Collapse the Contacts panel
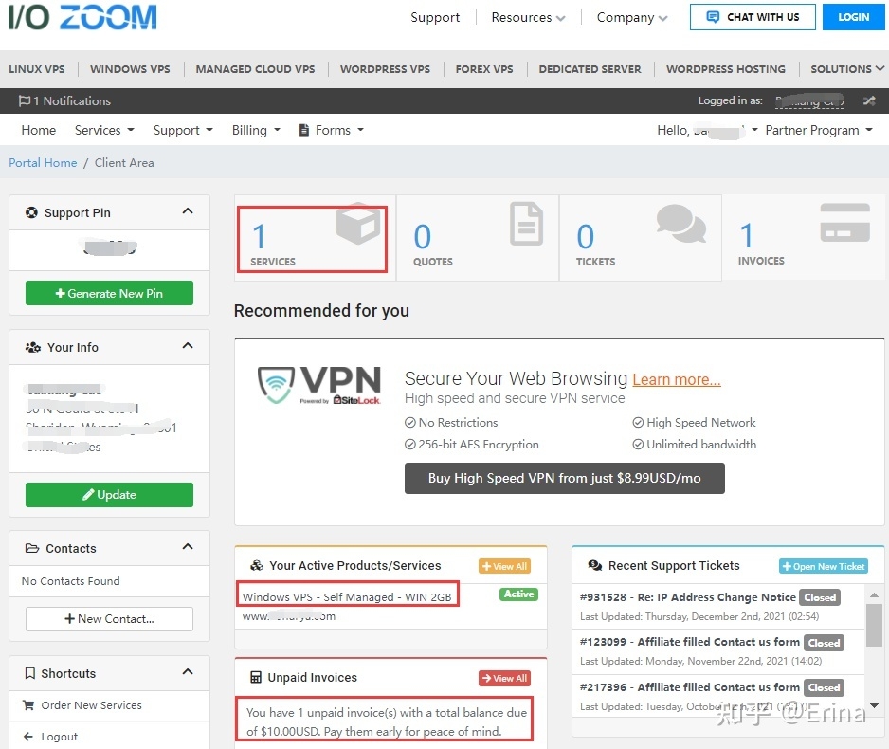Screen dimensions: 889x749 pos(188,547)
